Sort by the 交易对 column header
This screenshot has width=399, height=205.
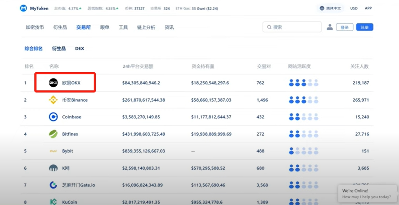click(x=264, y=67)
